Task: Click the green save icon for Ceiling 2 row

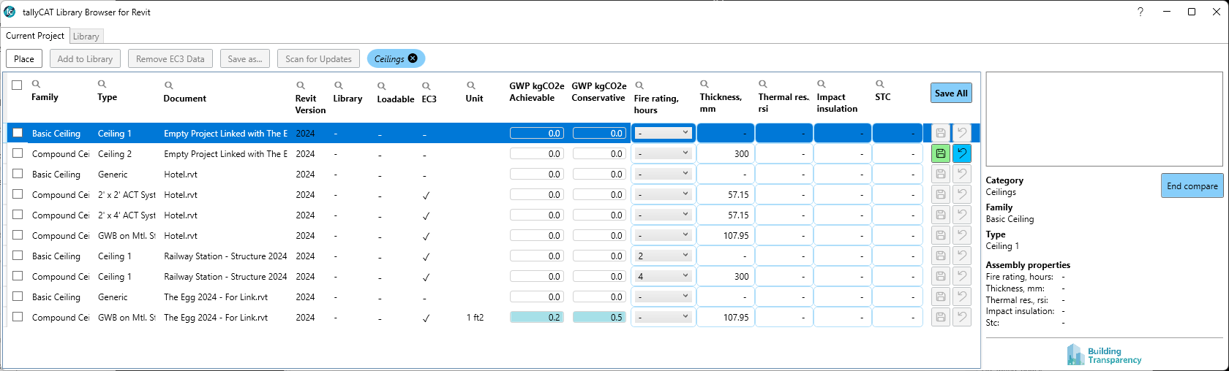Action: coord(941,153)
